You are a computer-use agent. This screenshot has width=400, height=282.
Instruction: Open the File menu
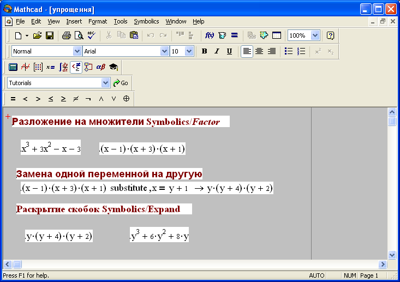(20, 21)
